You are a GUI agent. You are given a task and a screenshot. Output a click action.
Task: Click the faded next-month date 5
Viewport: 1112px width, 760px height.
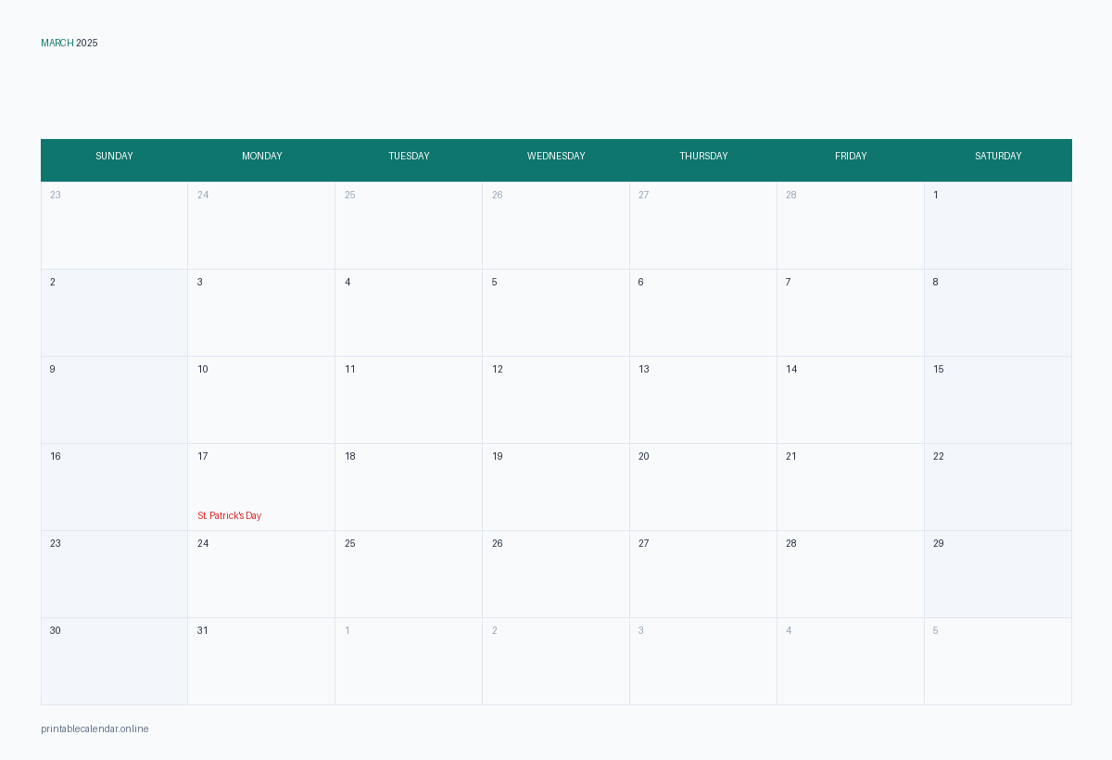(x=936, y=631)
